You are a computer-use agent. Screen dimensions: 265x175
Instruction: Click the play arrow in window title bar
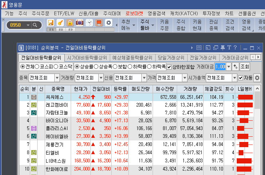point(192,48)
